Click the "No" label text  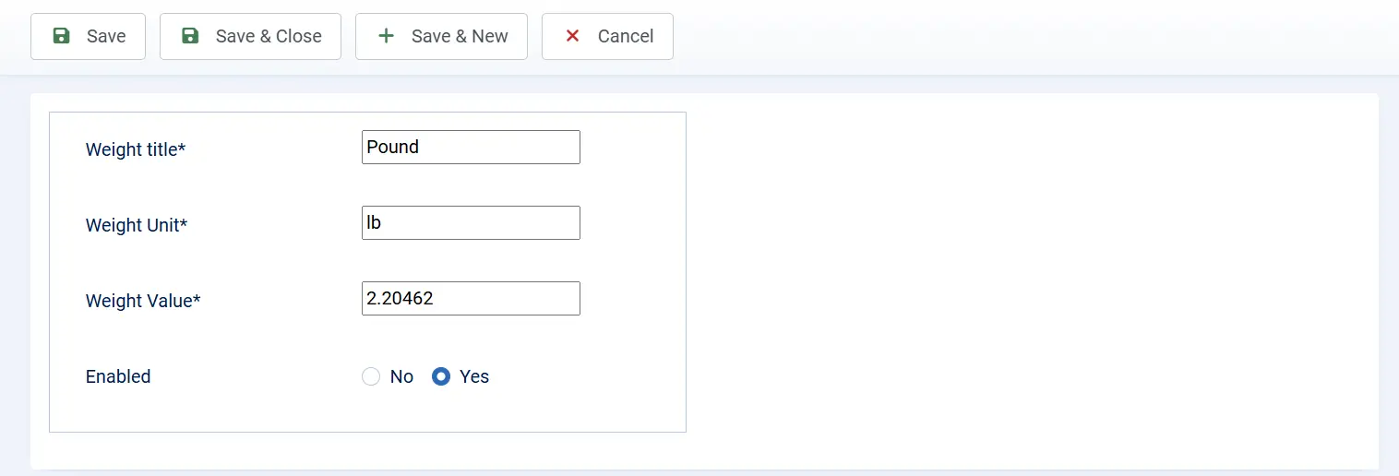point(401,376)
